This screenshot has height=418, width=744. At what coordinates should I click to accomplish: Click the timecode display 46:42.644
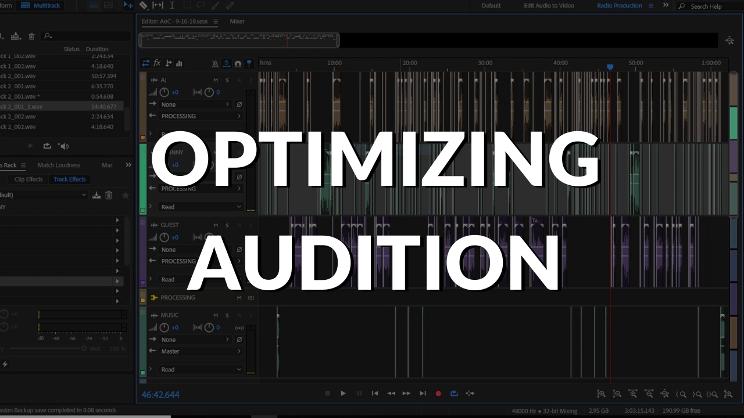[160, 395]
